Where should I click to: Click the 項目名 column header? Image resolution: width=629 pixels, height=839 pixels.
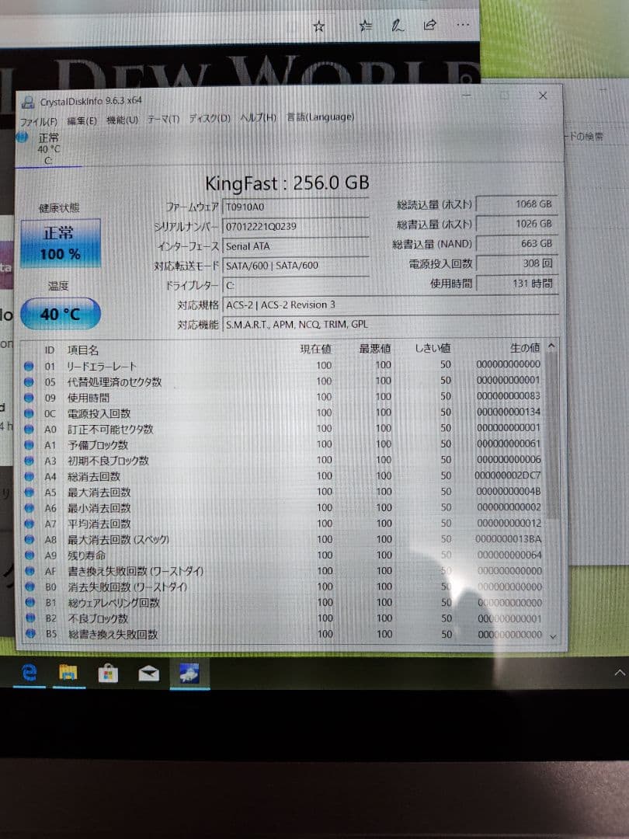click(83, 350)
